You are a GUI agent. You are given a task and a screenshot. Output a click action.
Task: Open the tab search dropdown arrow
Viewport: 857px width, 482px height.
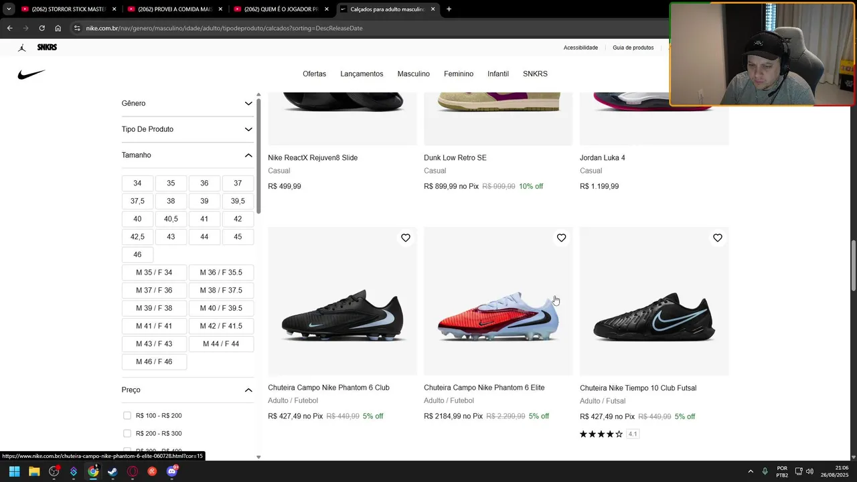9,9
